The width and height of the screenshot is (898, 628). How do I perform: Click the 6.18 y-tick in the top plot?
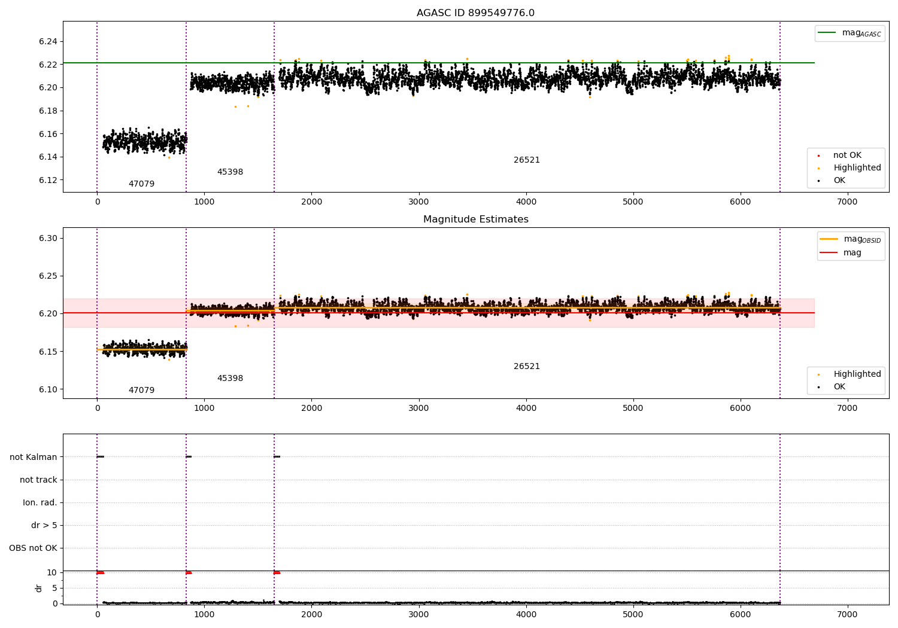pos(48,111)
